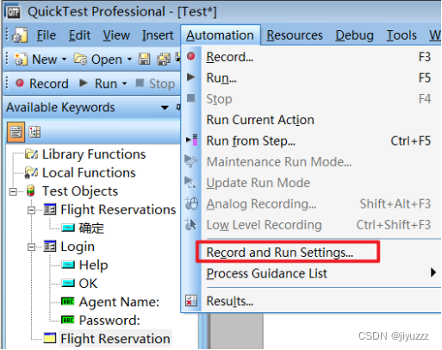Viewport: 442px width, 350px height.
Task: Select Flight Reservations window object
Action: click(x=118, y=209)
